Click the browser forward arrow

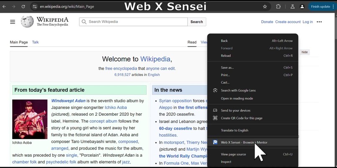[13, 7]
